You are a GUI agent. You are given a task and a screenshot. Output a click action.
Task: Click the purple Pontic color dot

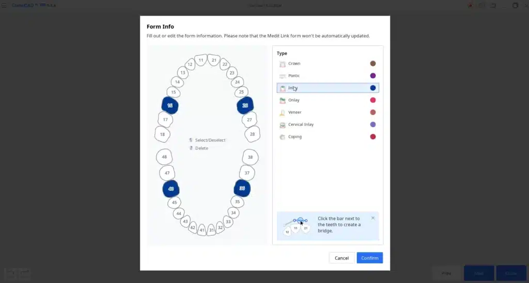373,76
